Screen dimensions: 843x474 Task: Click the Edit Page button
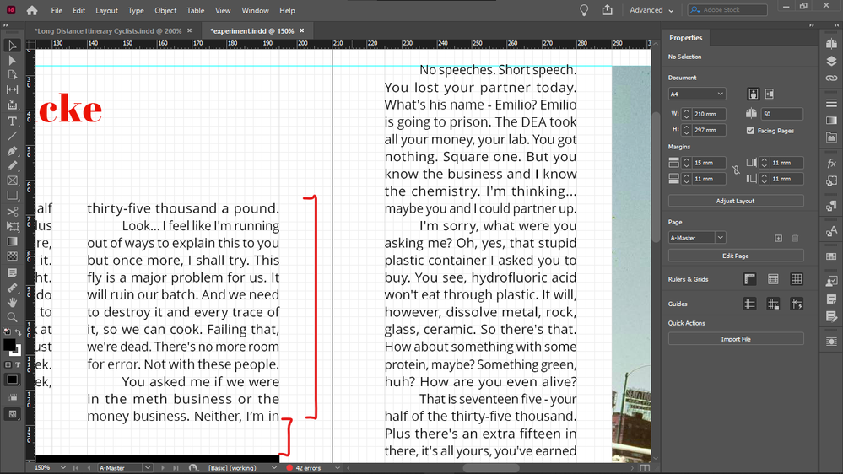[x=736, y=256]
